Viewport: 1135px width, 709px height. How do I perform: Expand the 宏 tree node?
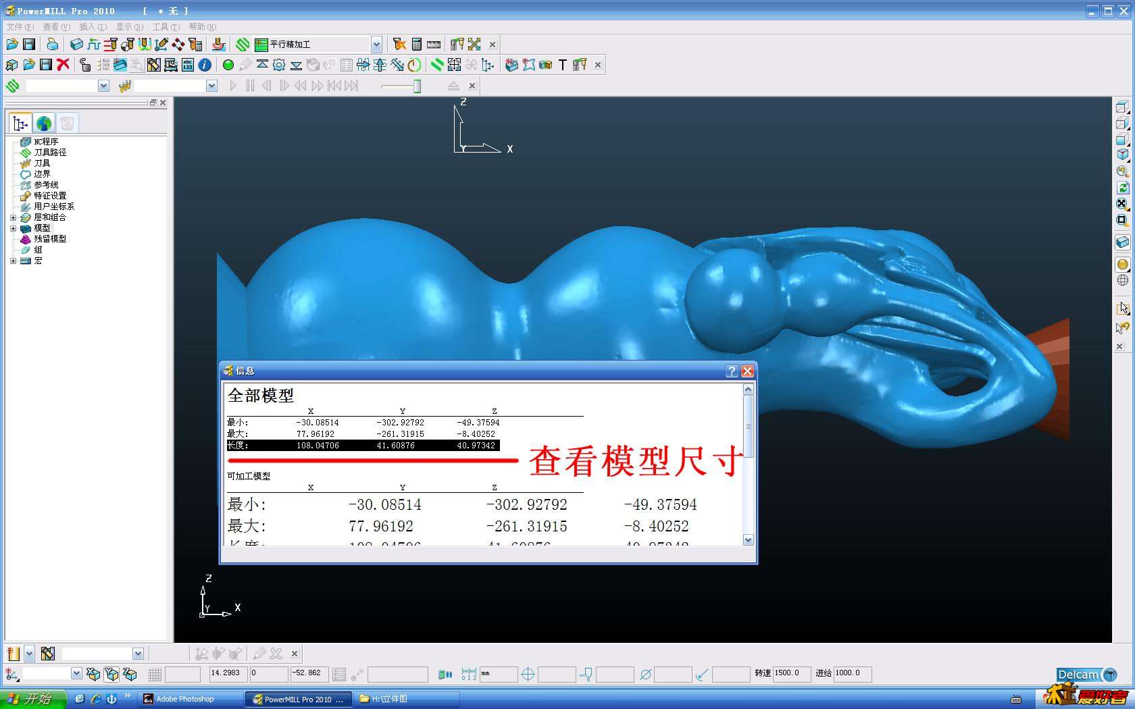tap(13, 261)
